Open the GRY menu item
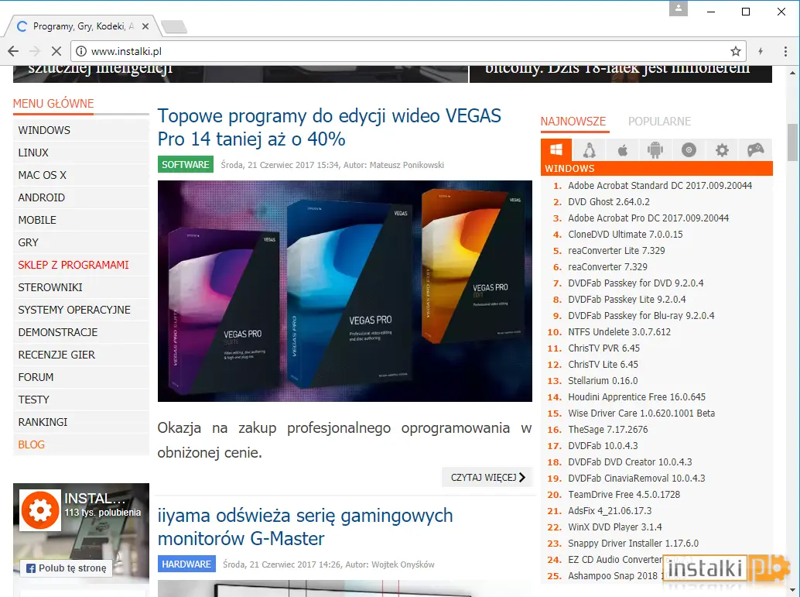The width and height of the screenshot is (800, 597). coord(81,242)
